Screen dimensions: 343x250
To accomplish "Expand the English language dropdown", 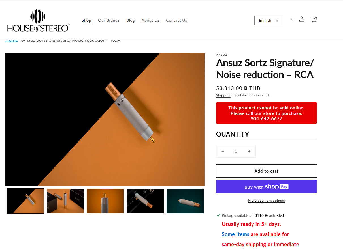I will (269, 20).
